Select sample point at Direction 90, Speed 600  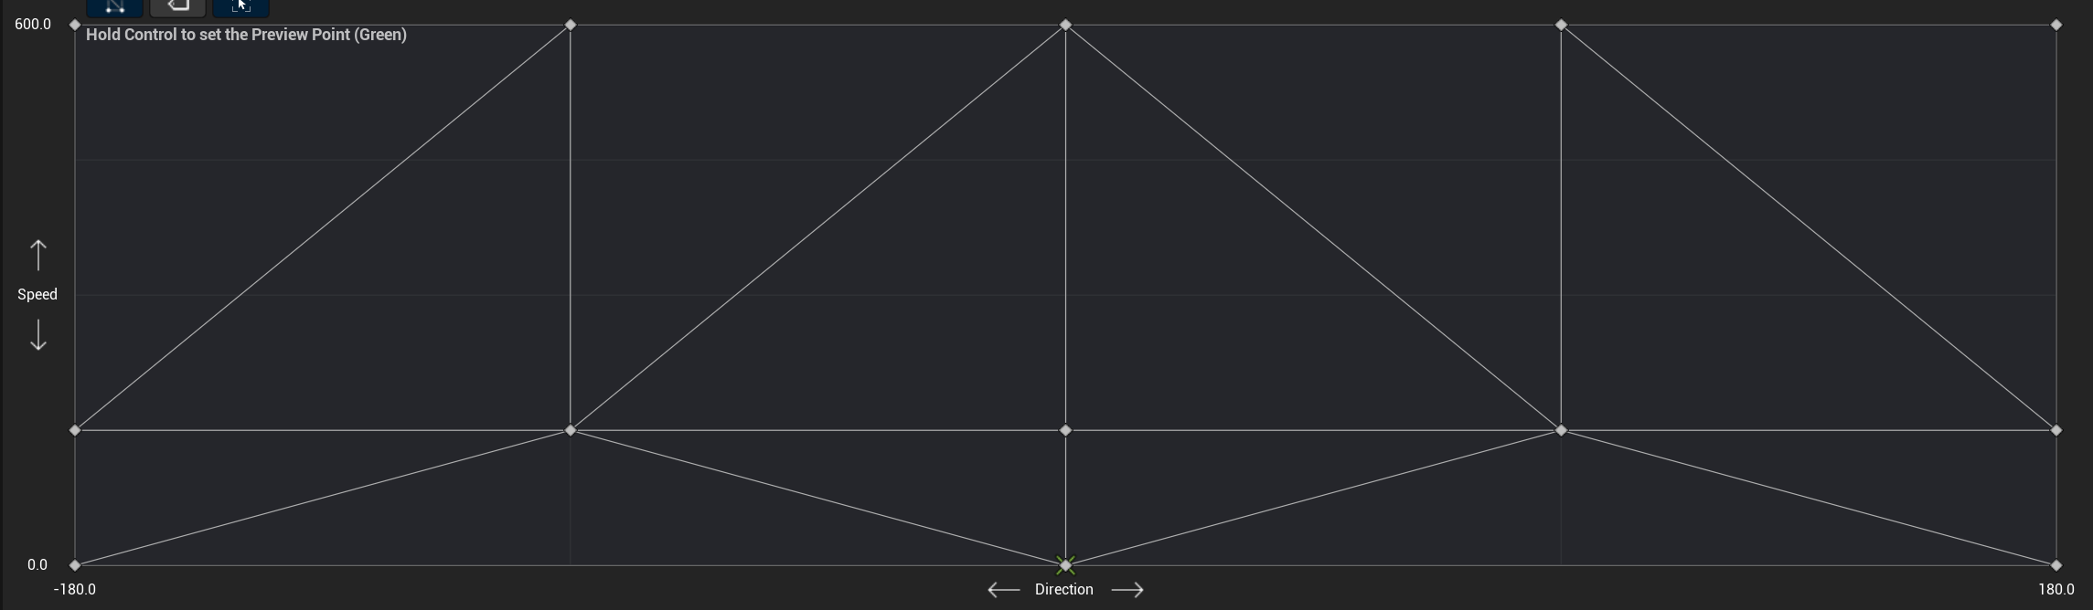[x=1561, y=25]
